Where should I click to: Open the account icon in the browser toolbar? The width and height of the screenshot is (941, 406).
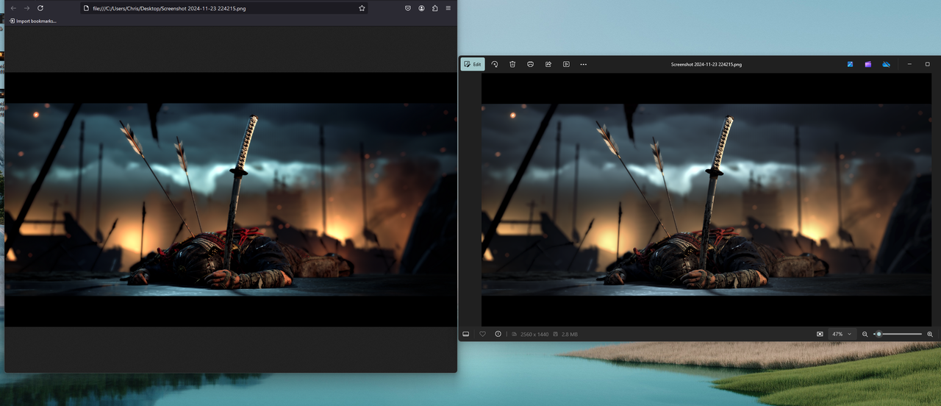tap(421, 8)
